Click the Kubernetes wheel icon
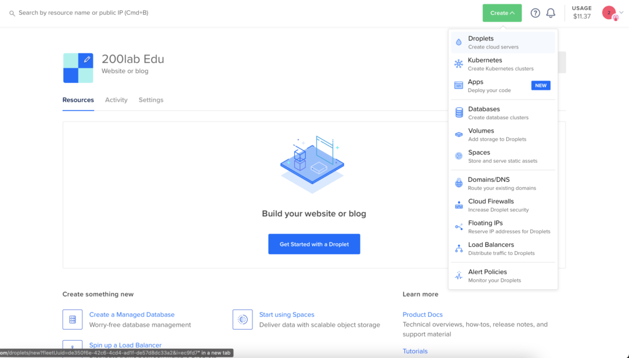 pos(458,64)
